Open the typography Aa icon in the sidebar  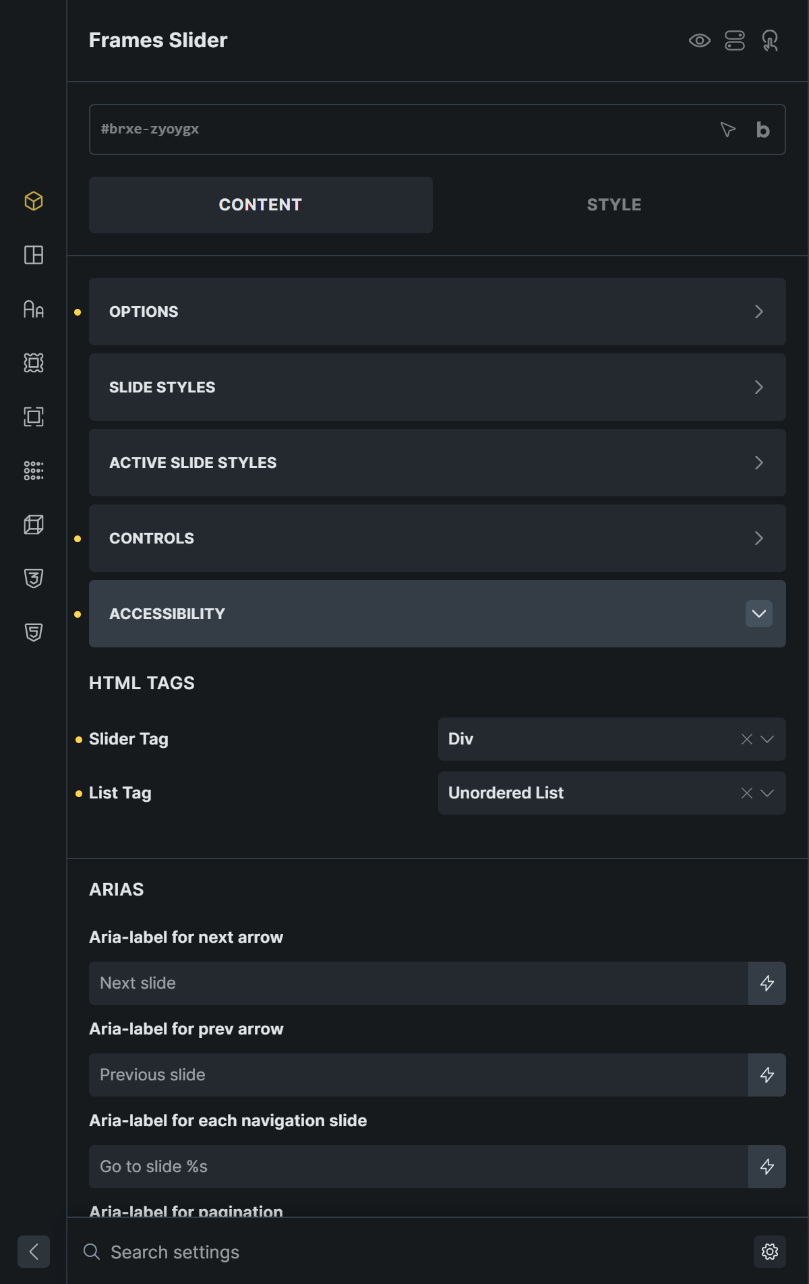[34, 309]
